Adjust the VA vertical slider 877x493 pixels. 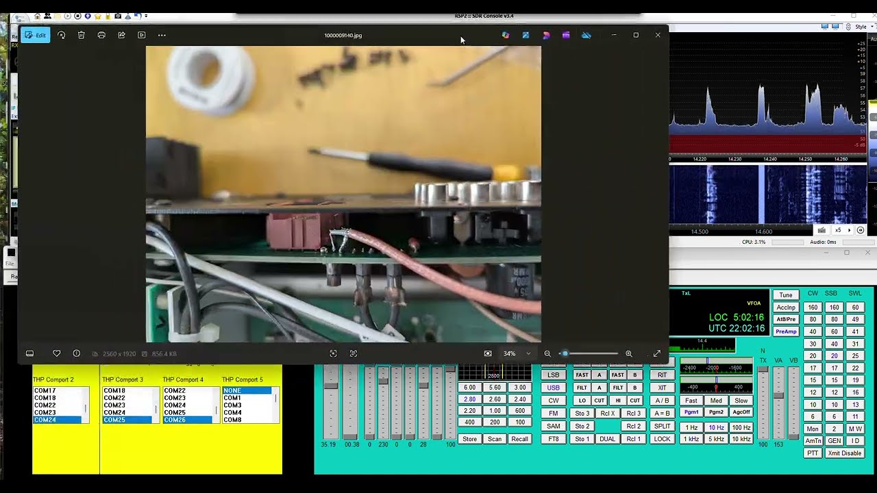tap(778, 403)
